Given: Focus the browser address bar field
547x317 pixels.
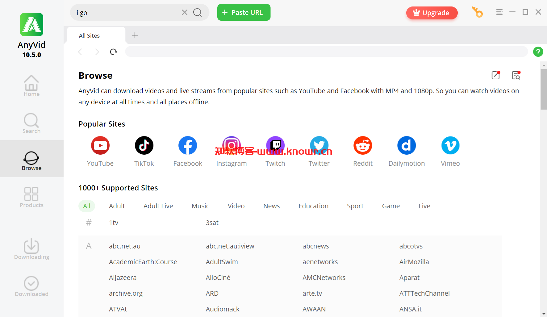Looking at the screenshot, I should 326,52.
